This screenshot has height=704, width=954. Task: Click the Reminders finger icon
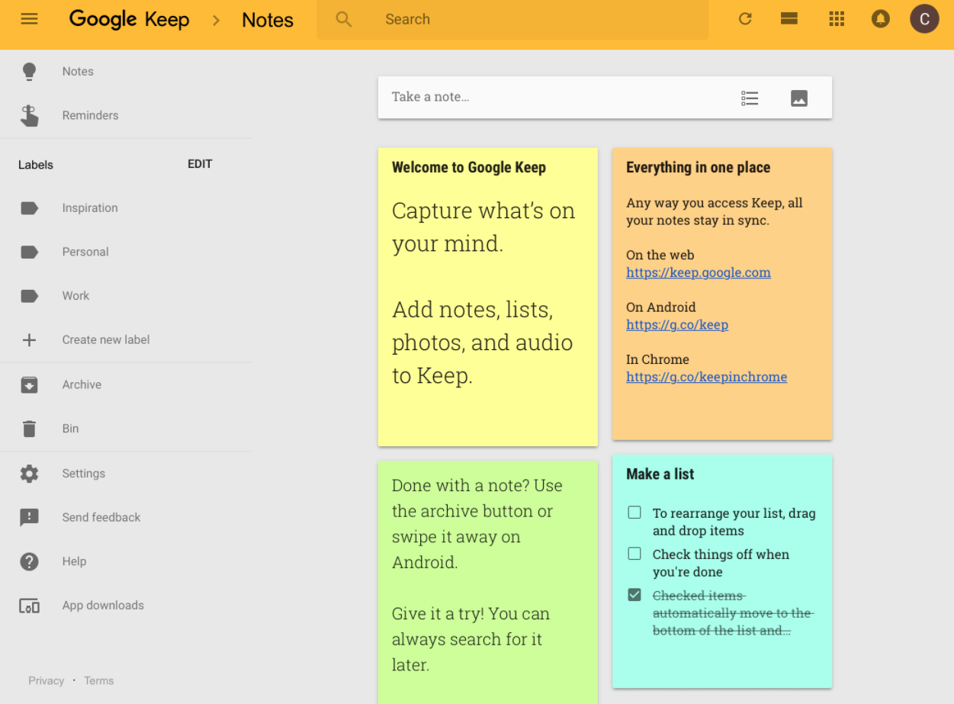point(29,116)
